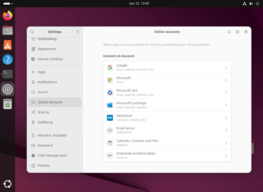Click the Wellbeing icon in sidebar
263x192 pixels.
click(33, 122)
